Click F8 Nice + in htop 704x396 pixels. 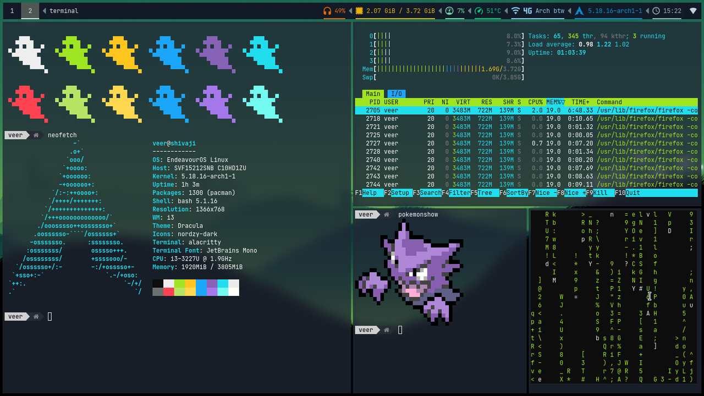tap(571, 193)
